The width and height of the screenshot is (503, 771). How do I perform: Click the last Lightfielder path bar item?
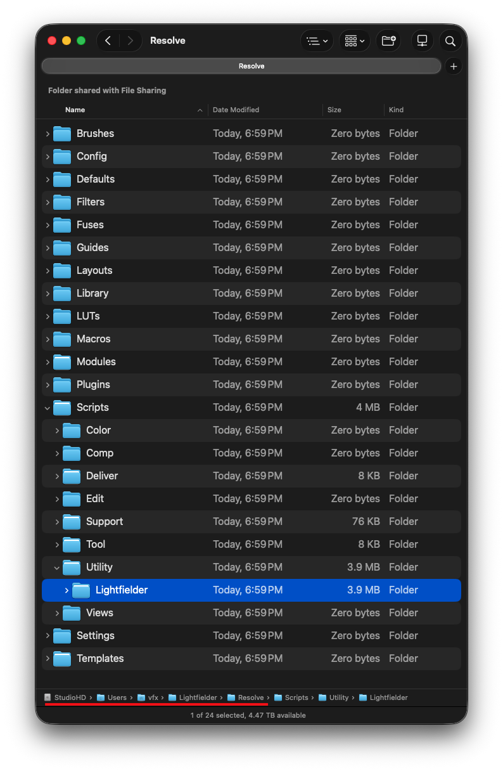(x=383, y=697)
